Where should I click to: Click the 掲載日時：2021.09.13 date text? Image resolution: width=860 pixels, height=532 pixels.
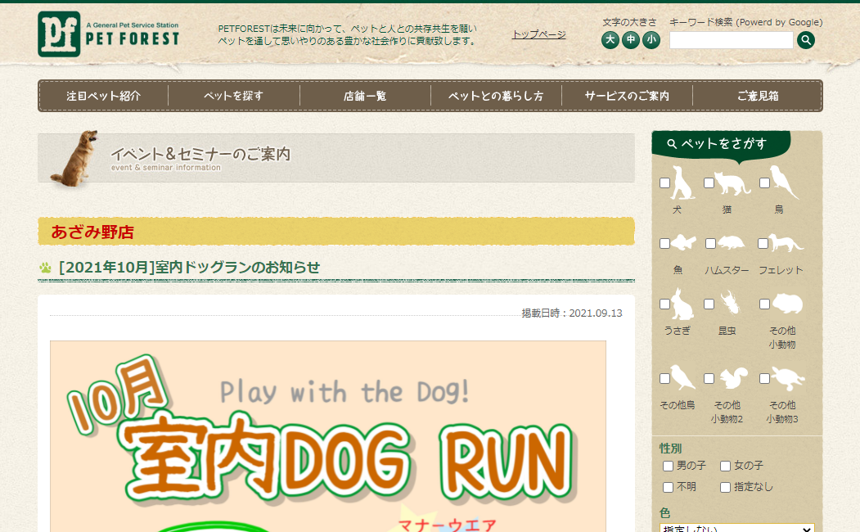pos(571,313)
